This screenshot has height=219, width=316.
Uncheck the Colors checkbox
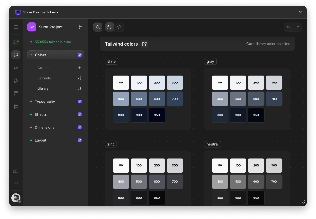[x=80, y=55]
